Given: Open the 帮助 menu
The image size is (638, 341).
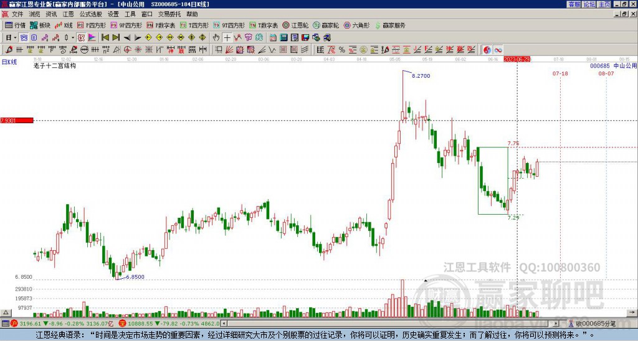Looking at the screenshot, I should tap(192, 14).
